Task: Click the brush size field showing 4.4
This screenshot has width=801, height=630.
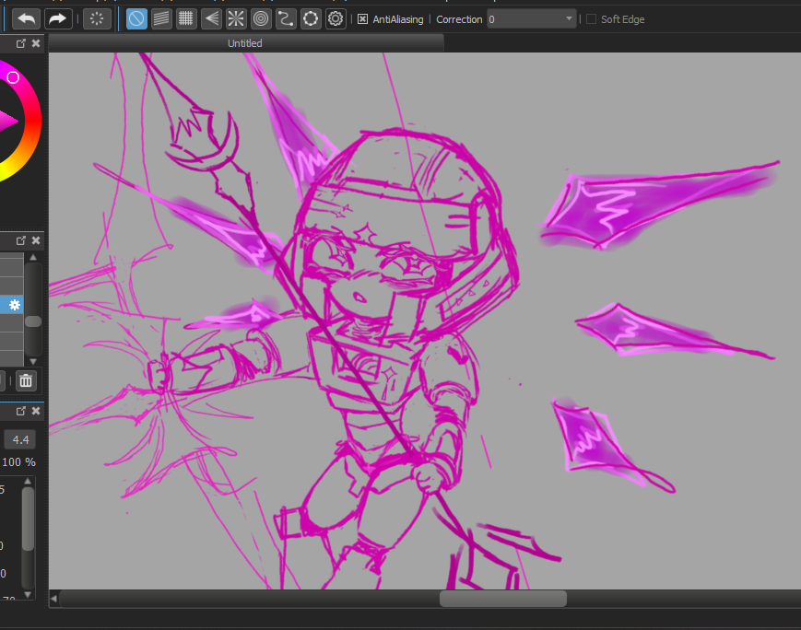Action: pyautogui.click(x=20, y=439)
